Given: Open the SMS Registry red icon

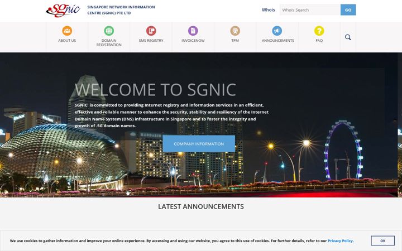Looking at the screenshot, I should 151,31.
